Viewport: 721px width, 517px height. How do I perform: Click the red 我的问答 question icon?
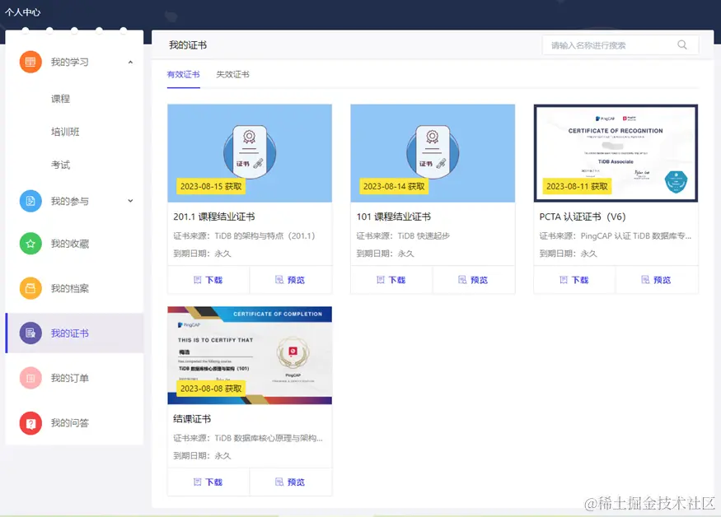30,423
